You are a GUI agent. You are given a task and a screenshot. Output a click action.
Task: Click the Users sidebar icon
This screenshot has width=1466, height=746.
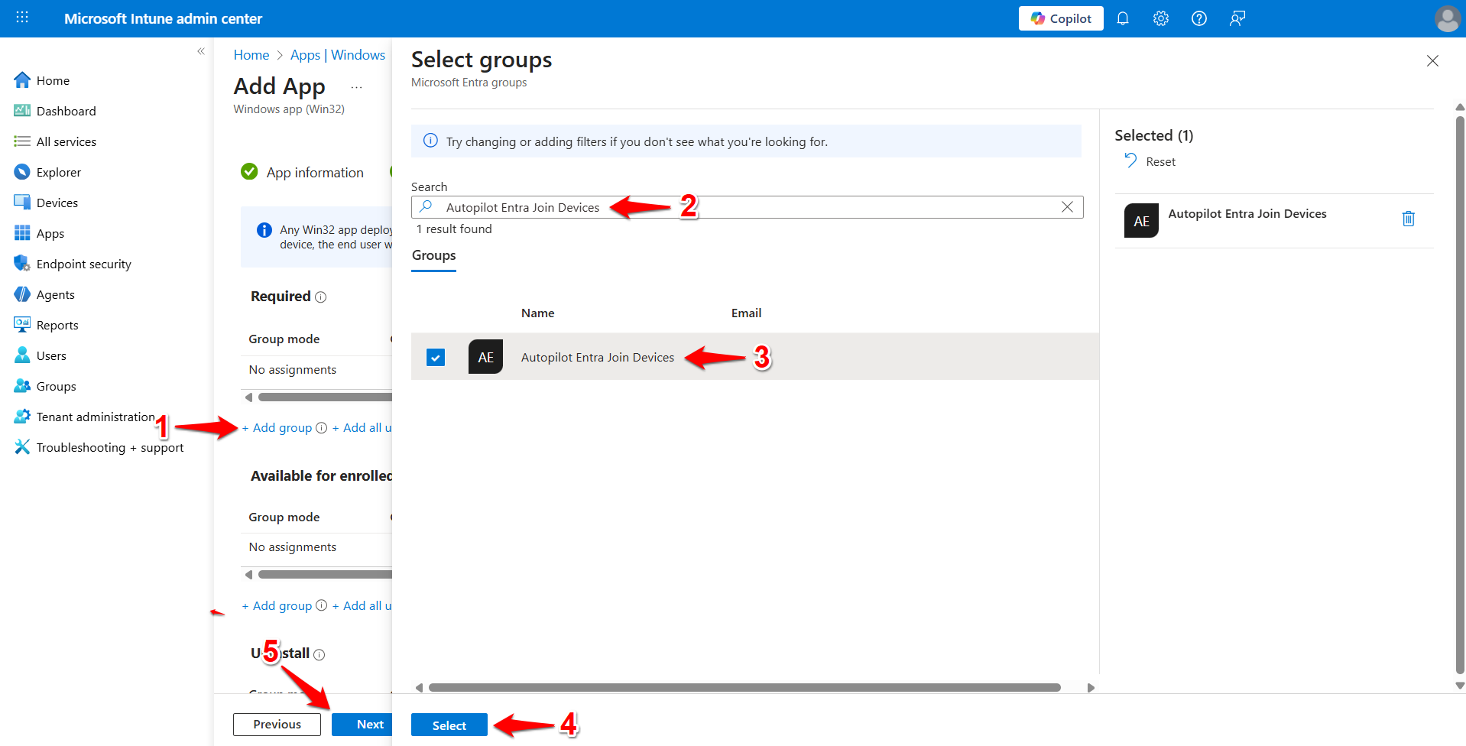pyautogui.click(x=22, y=355)
